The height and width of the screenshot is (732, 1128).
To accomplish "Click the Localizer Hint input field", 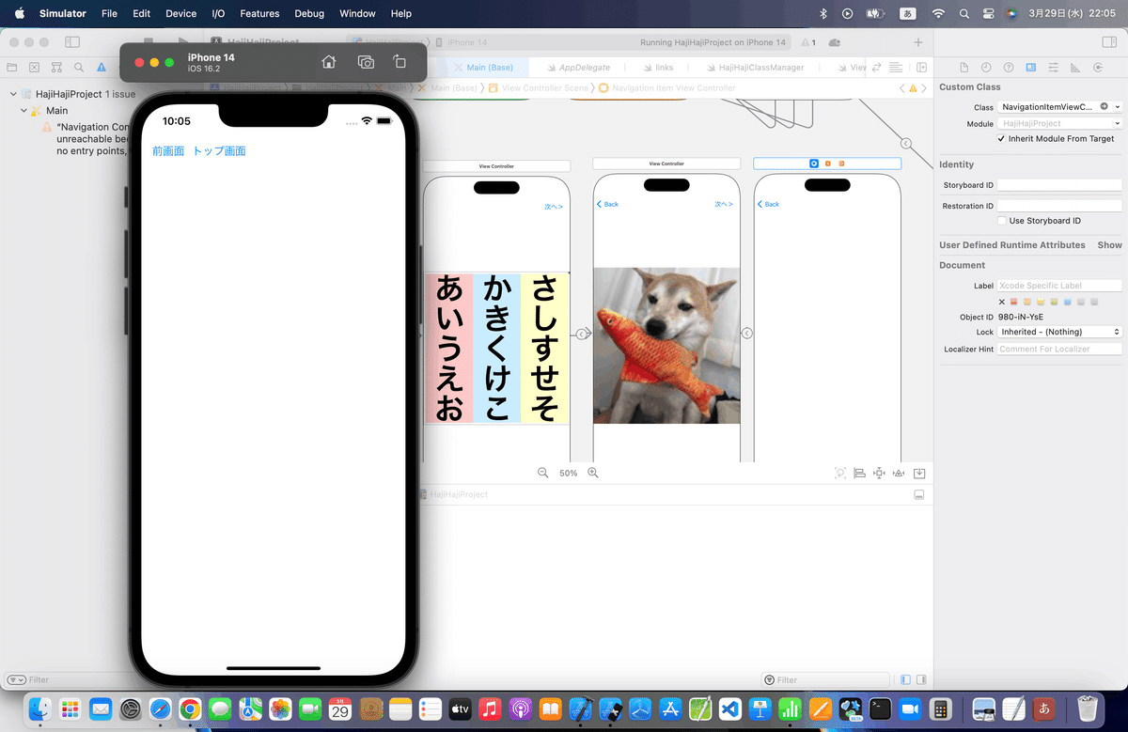I will pos(1059,349).
